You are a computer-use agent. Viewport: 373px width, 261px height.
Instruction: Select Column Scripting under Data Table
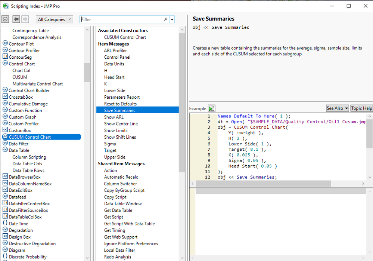29,157
